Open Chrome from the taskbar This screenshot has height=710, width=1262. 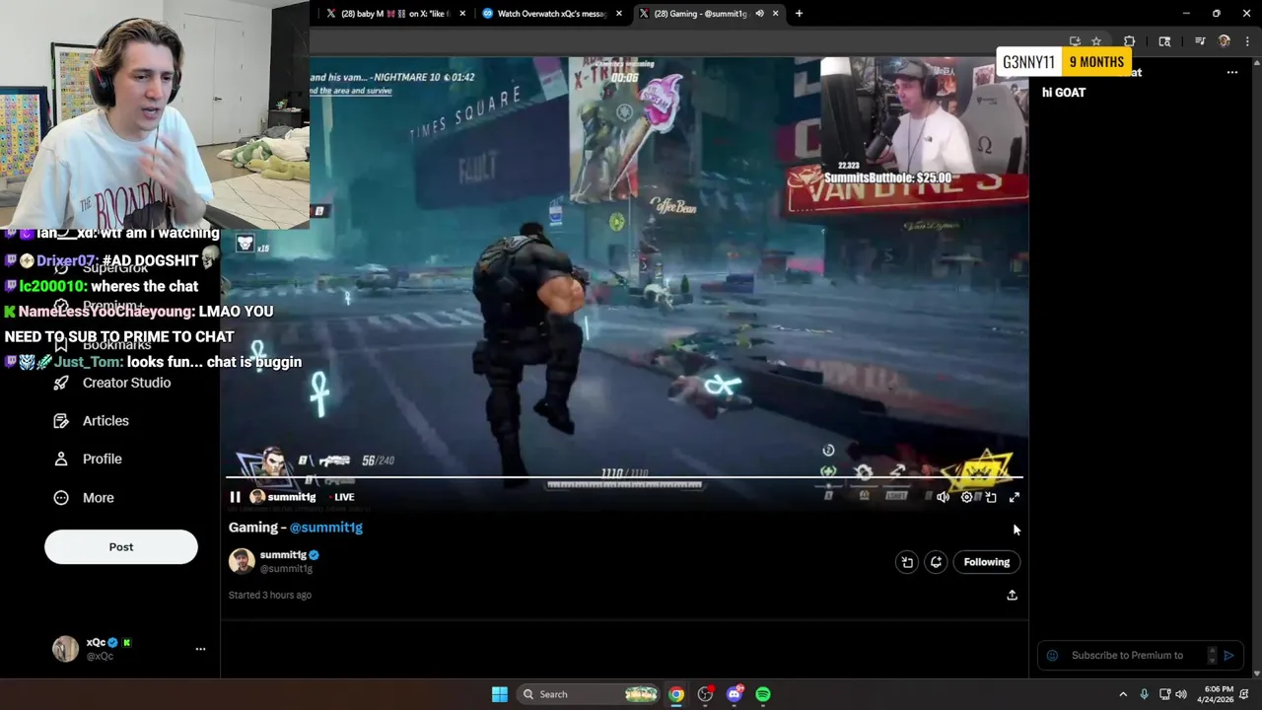[x=676, y=694]
